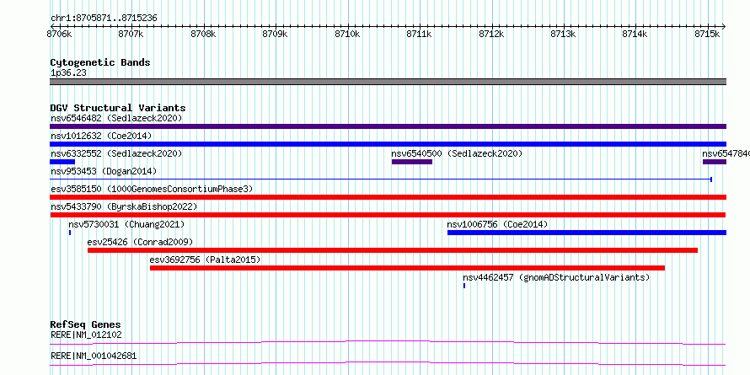
Task: Select the gray 1p36.23 cytogenetic band bar
Action: (x=388, y=82)
